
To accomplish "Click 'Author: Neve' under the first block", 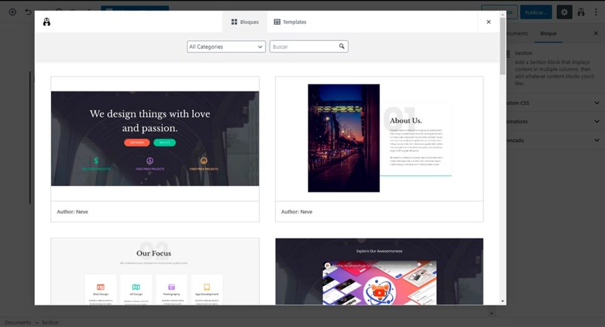I will pyautogui.click(x=73, y=212).
